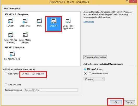Click the Cancel button
Viewport: 138px width, 106px height.
pos(129,102)
